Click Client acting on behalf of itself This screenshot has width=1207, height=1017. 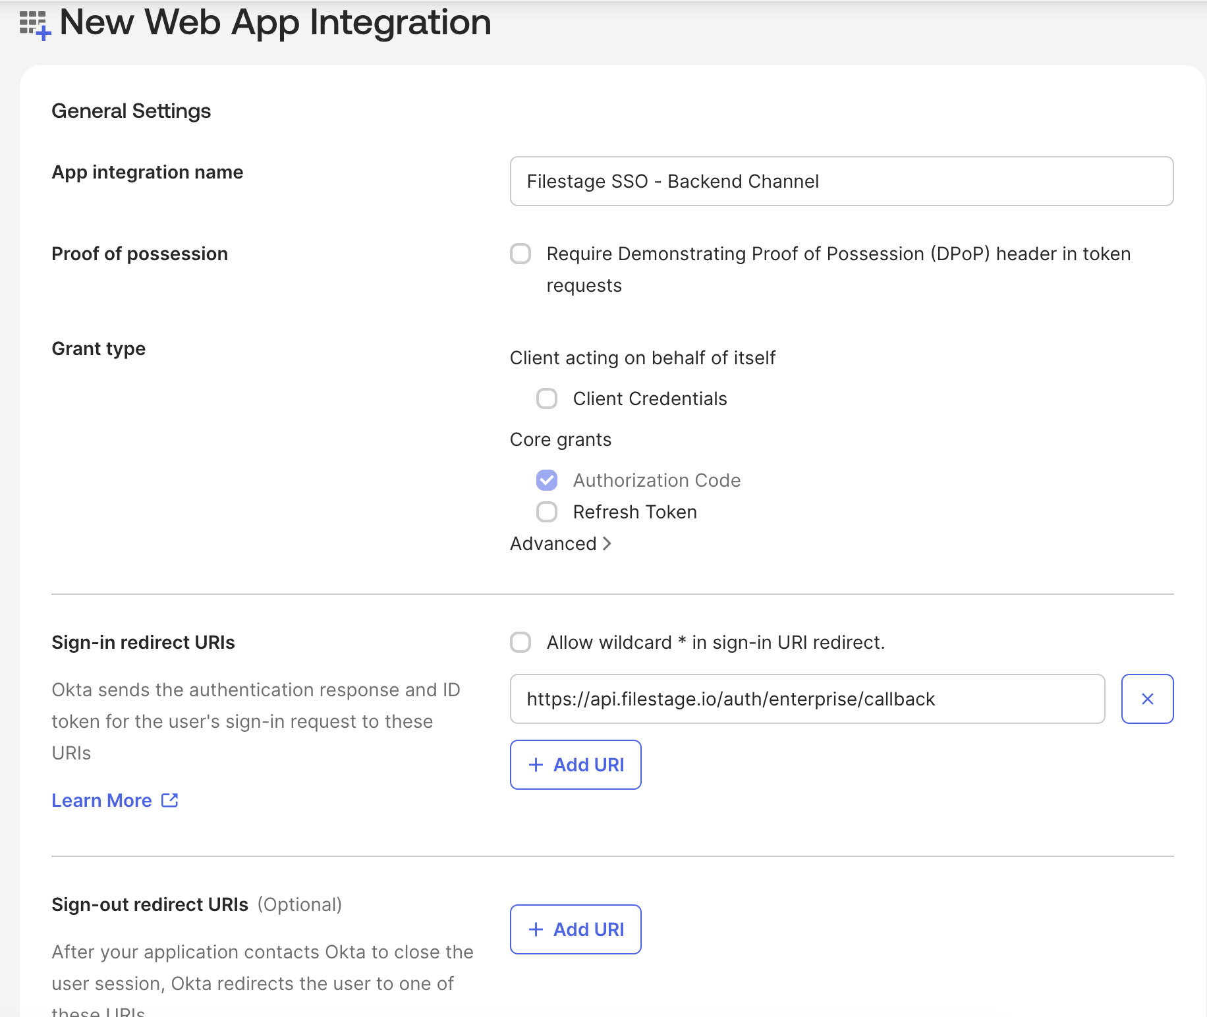(642, 358)
